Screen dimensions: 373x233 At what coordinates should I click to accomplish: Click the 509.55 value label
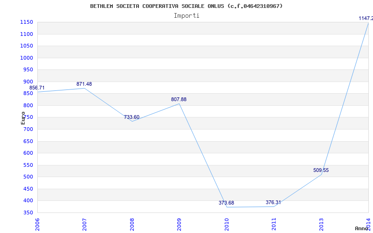[x=321, y=170]
